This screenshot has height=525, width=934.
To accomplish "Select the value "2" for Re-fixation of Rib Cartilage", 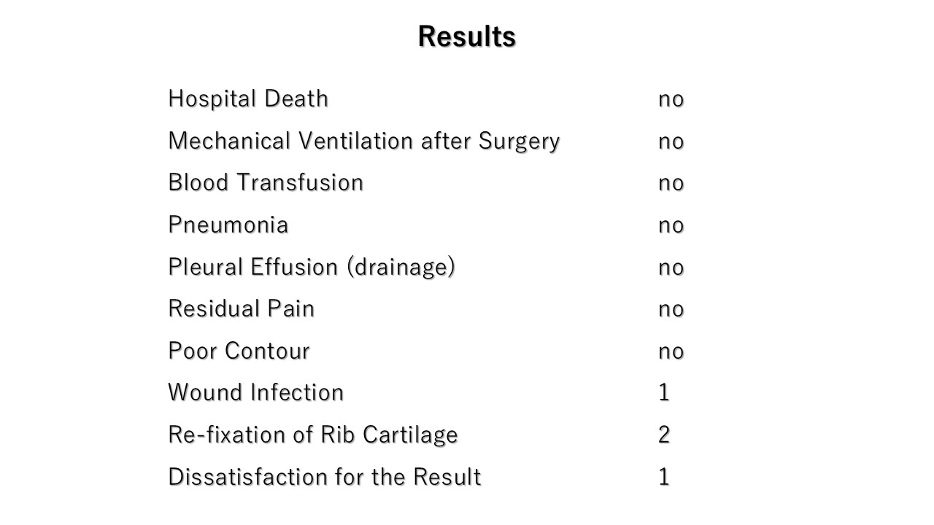I will tap(664, 435).
